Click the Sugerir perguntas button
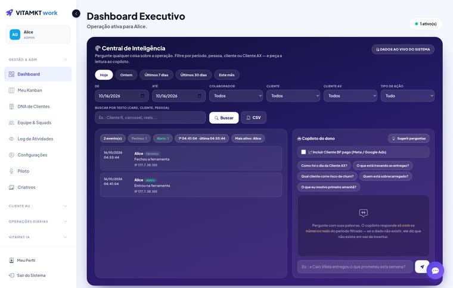 (x=409, y=139)
